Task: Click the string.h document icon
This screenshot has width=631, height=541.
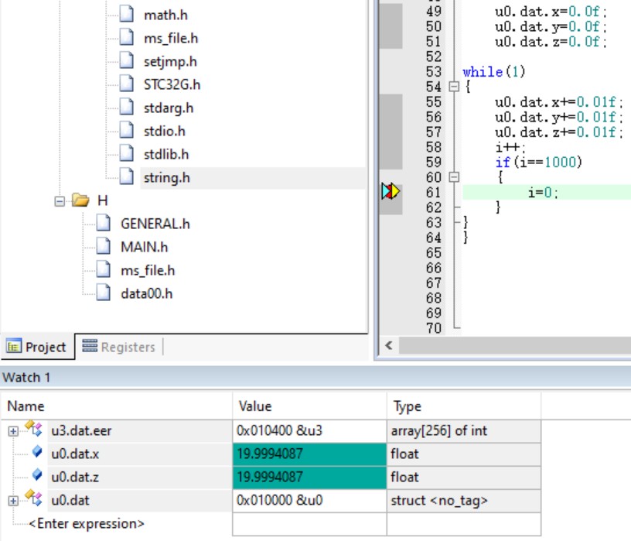Action: pyautogui.click(x=127, y=176)
